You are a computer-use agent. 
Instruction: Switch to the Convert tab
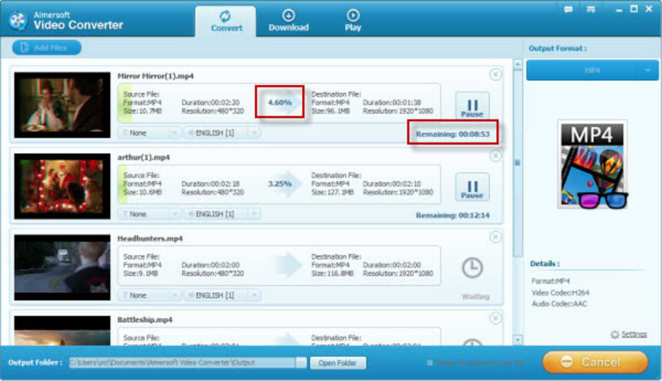(x=226, y=21)
